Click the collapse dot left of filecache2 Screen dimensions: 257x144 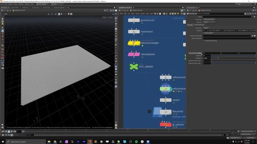click(149, 111)
